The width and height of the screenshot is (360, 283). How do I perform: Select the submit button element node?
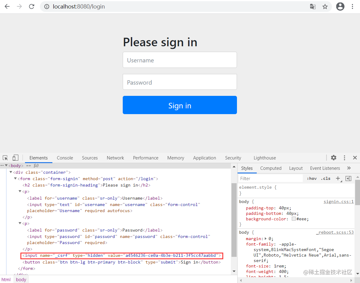click(122, 262)
